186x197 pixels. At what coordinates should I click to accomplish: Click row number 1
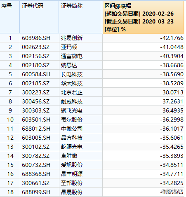(10, 38)
